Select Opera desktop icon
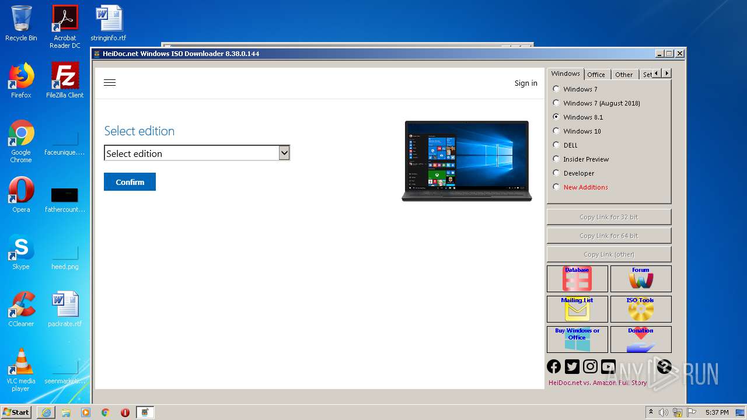 [21, 195]
